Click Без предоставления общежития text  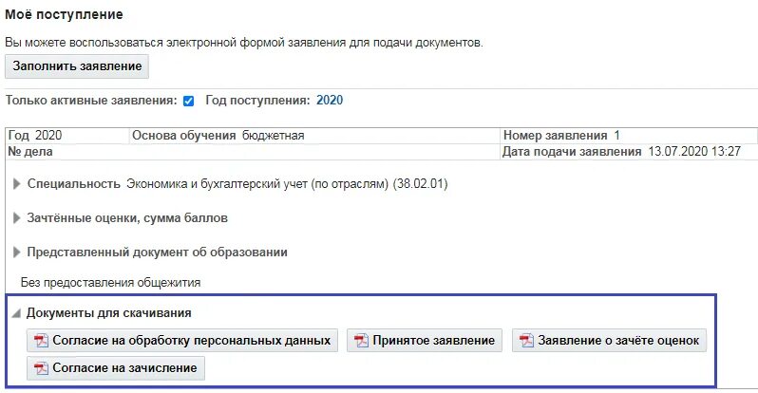[x=110, y=282]
